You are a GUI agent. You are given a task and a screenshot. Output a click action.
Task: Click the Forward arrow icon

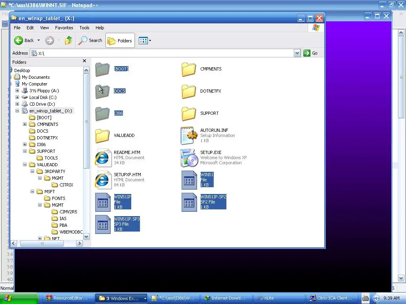click(x=50, y=40)
